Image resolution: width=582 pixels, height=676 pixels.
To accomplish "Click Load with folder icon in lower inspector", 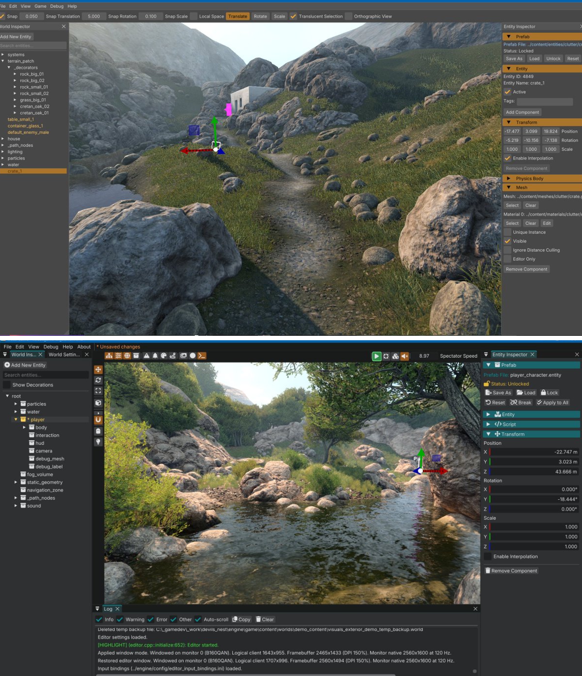I will pyautogui.click(x=526, y=393).
